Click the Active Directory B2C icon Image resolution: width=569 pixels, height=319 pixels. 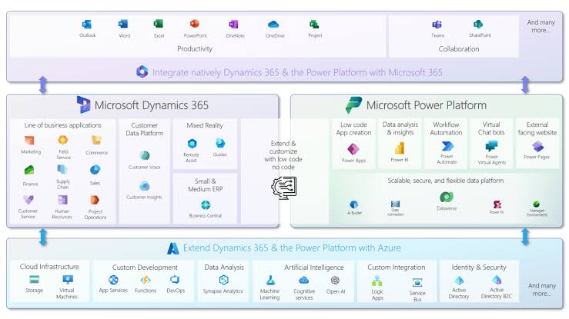point(497,280)
